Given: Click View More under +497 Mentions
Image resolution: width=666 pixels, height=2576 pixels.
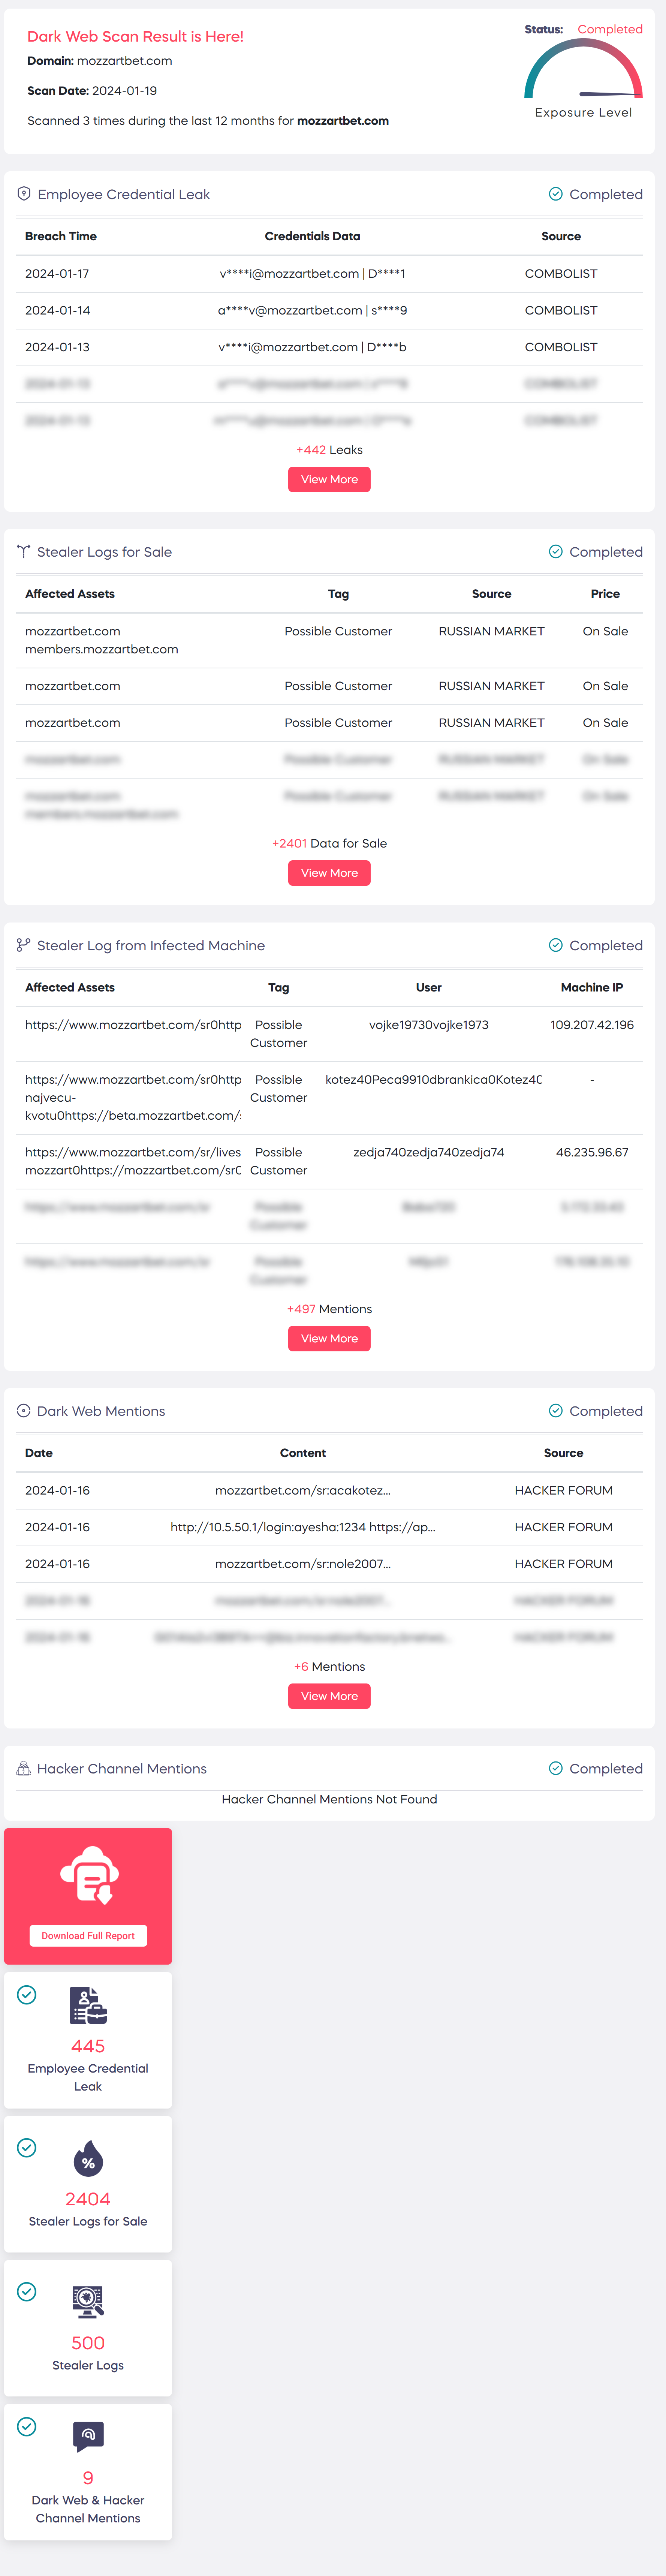Looking at the screenshot, I should point(329,1338).
